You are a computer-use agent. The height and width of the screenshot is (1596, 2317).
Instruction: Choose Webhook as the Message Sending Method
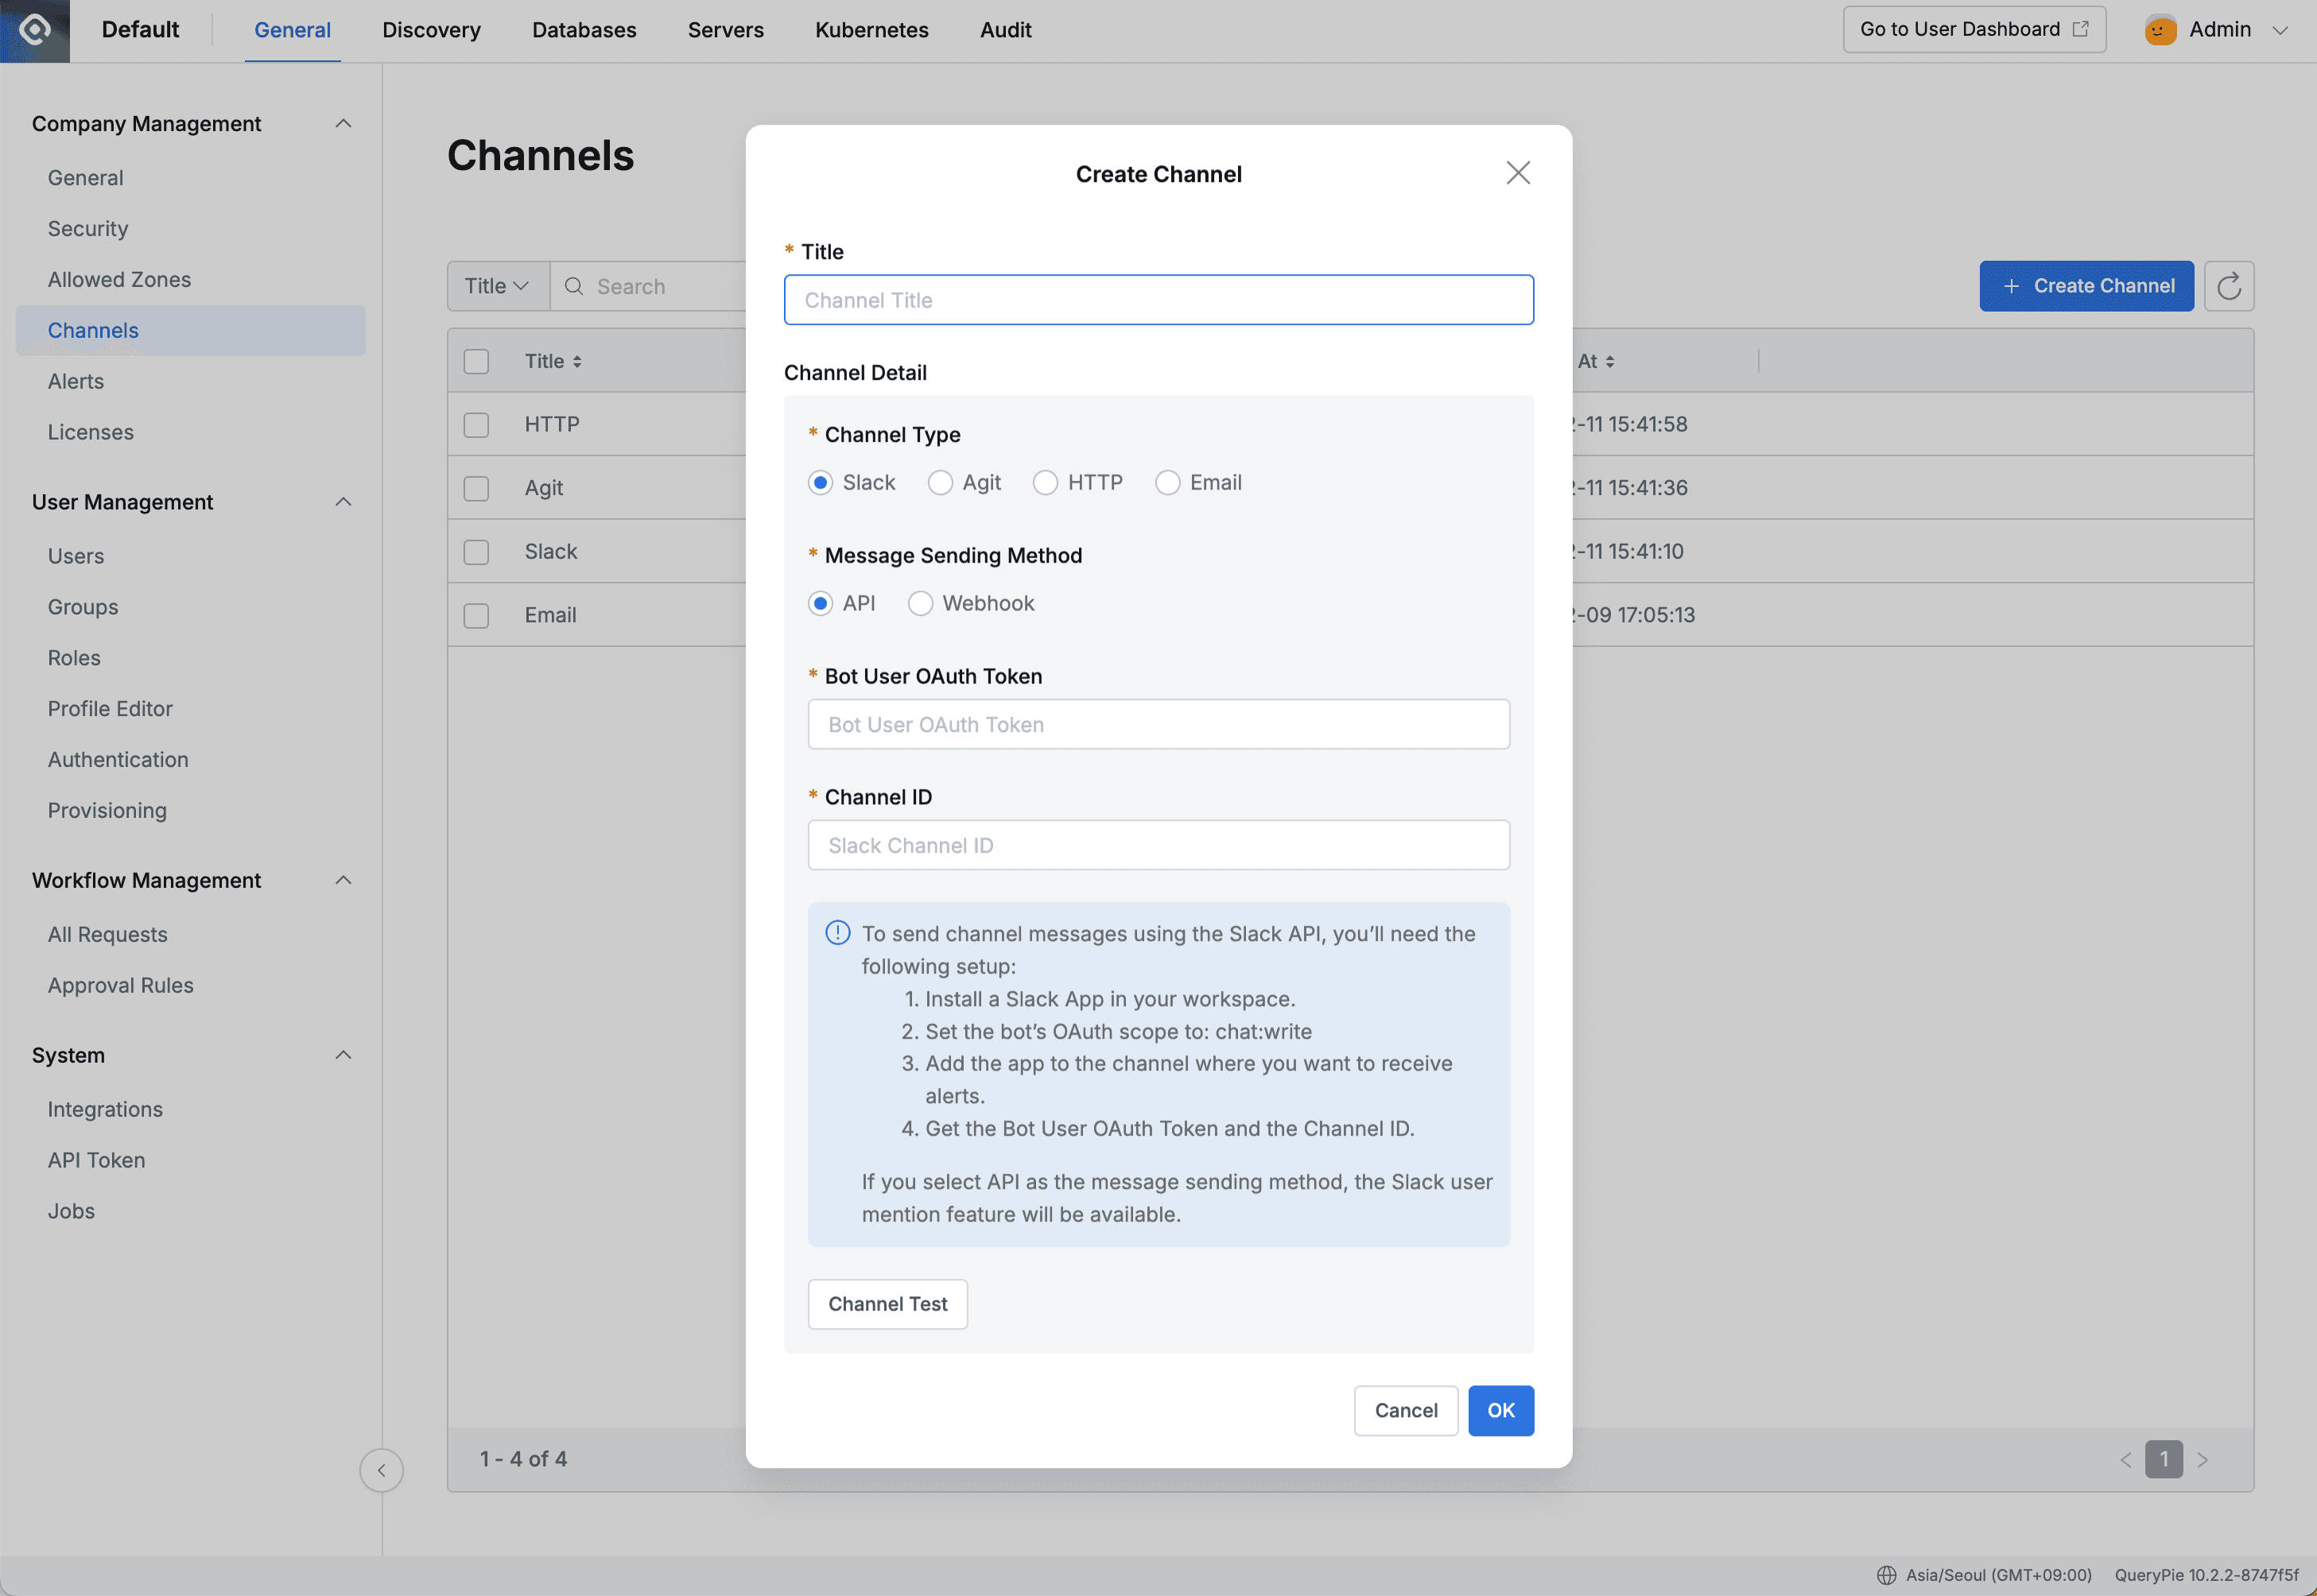click(919, 603)
